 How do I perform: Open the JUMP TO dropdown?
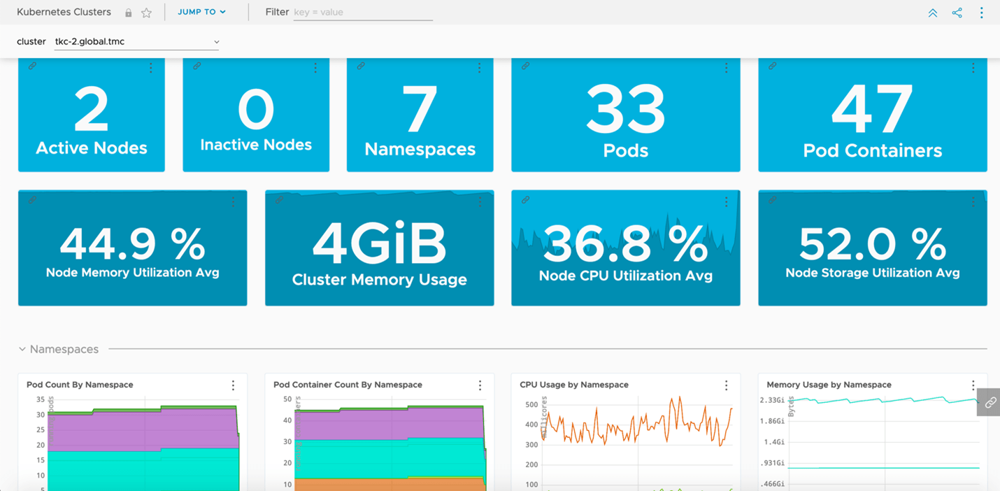(x=201, y=12)
